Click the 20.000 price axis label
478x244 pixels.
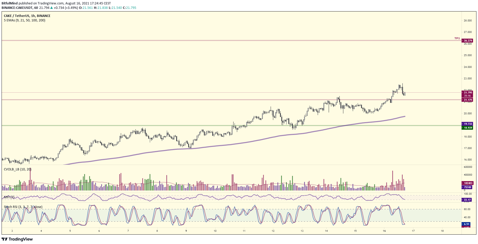tap(468, 114)
